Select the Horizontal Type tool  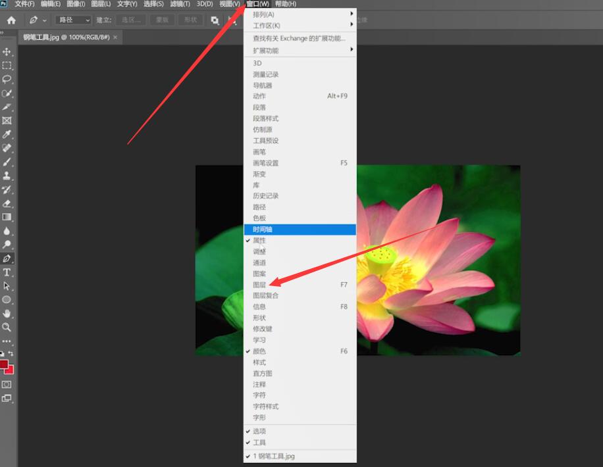[7, 272]
